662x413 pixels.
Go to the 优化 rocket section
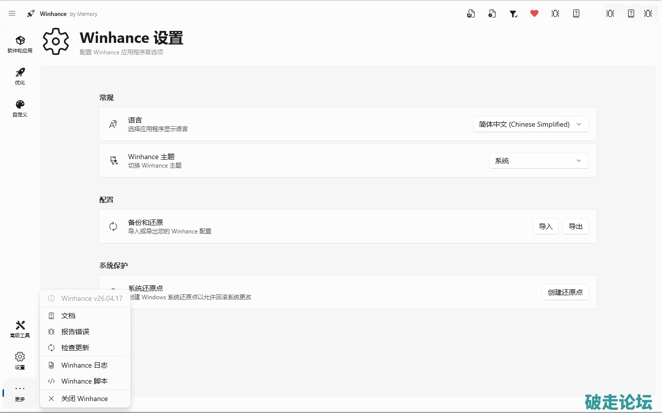(x=20, y=76)
